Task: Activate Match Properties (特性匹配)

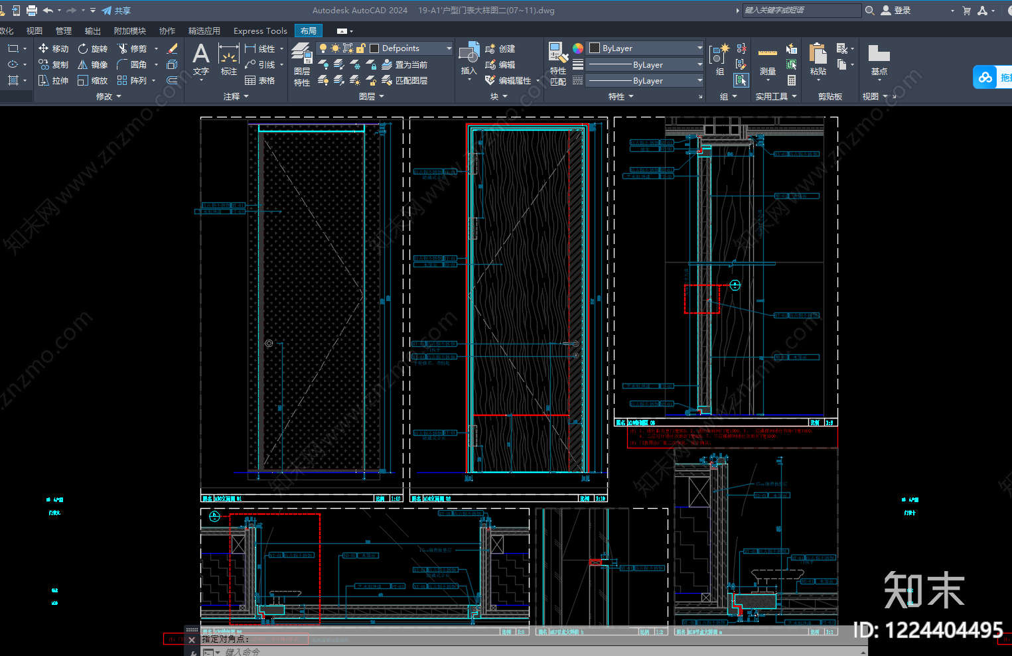Action: pos(558,64)
